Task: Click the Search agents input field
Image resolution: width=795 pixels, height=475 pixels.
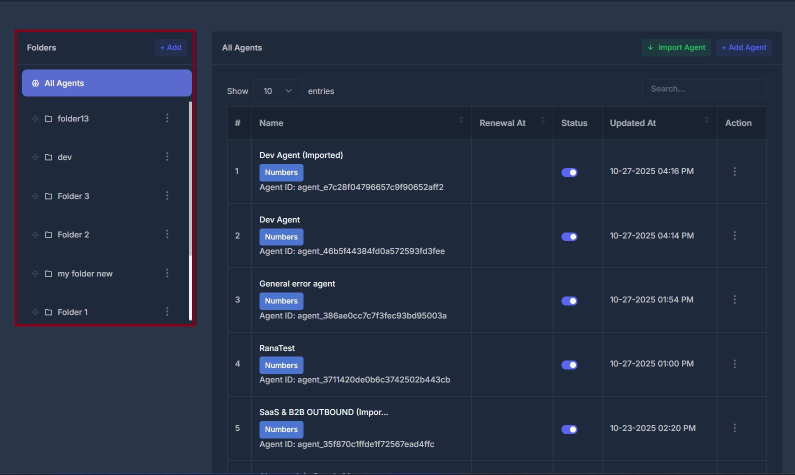Action: tap(704, 88)
